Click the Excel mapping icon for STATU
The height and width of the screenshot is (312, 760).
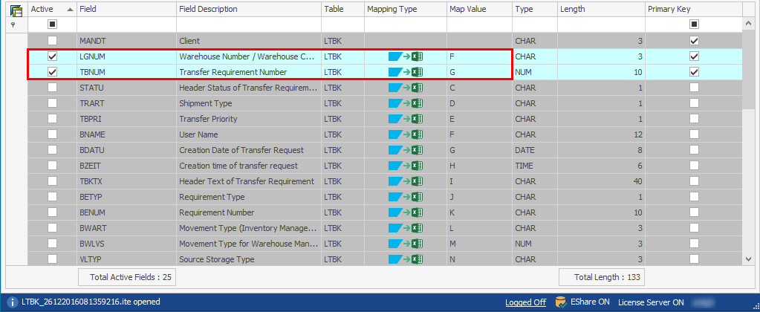405,88
